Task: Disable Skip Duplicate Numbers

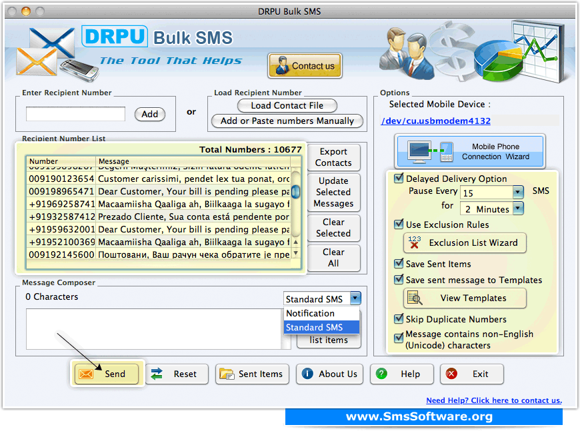Action: click(x=399, y=319)
